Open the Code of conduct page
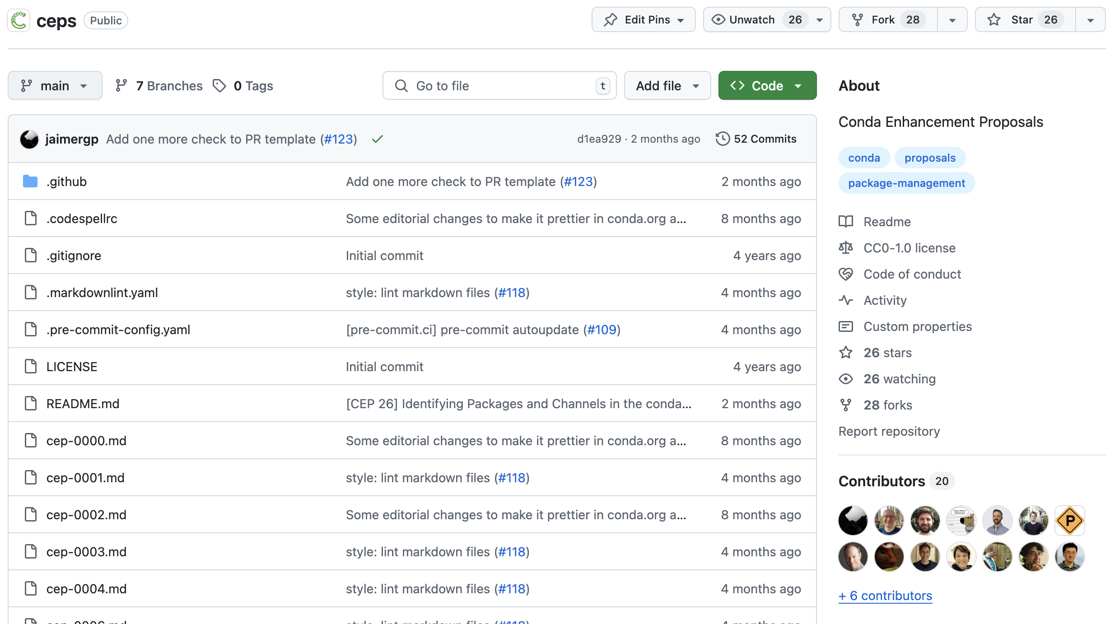 [x=912, y=274]
